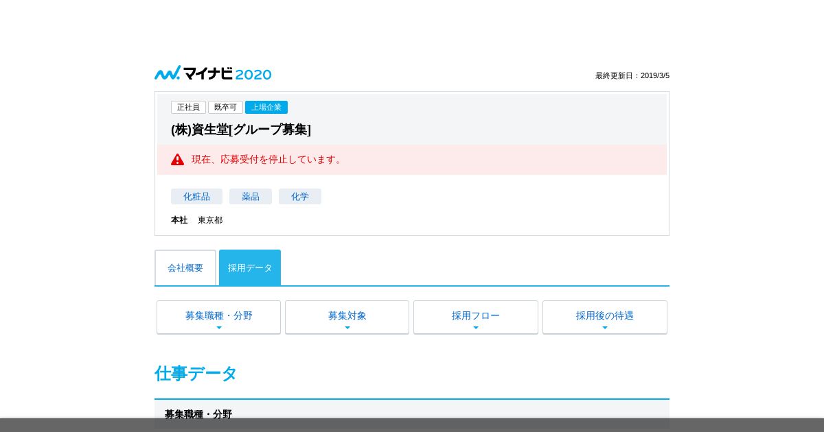Click the 最終更新日：2019/3/5 text
824x432 pixels.
point(632,75)
